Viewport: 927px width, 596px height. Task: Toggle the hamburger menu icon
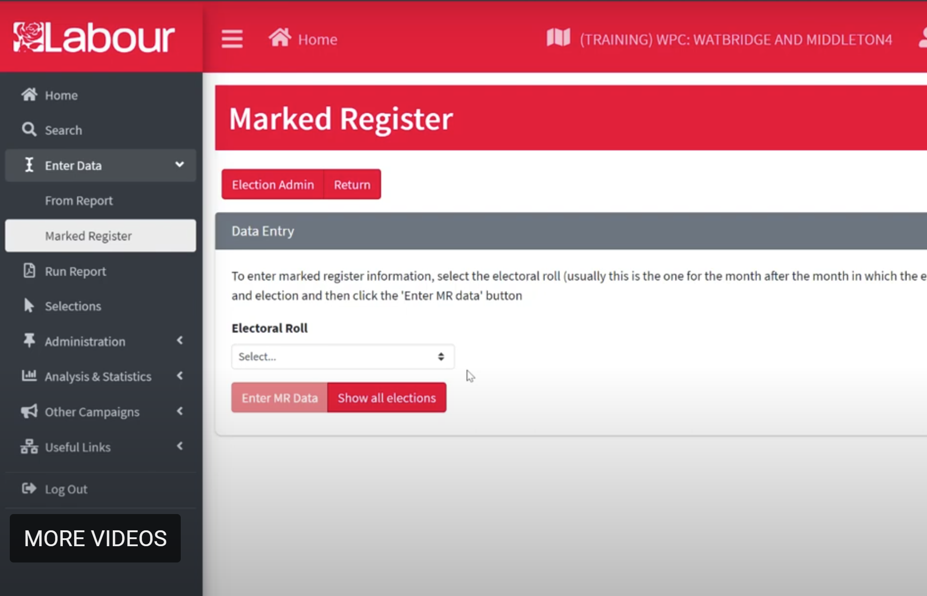pos(232,39)
